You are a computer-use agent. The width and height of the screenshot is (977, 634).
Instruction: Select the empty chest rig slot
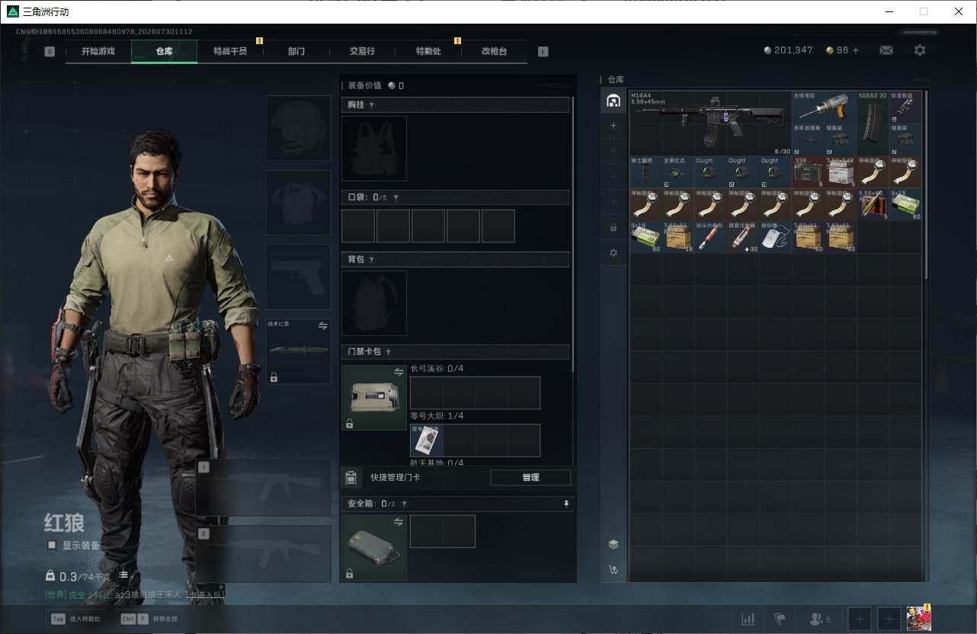pyautogui.click(x=374, y=149)
